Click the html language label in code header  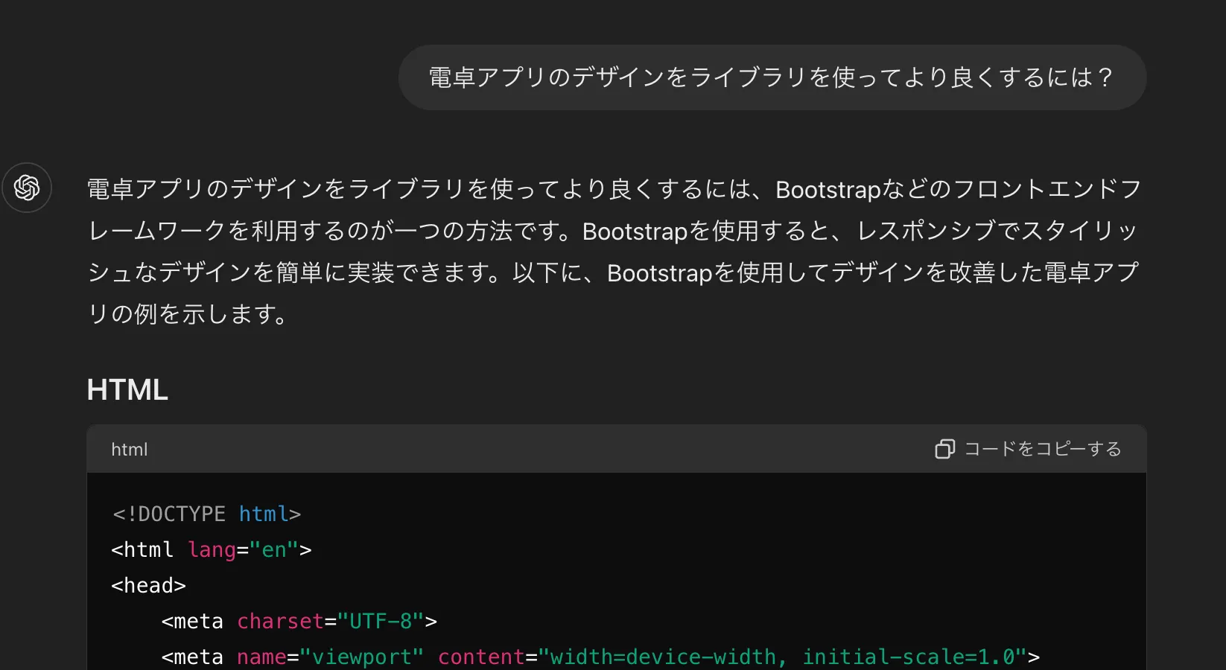coord(130,450)
